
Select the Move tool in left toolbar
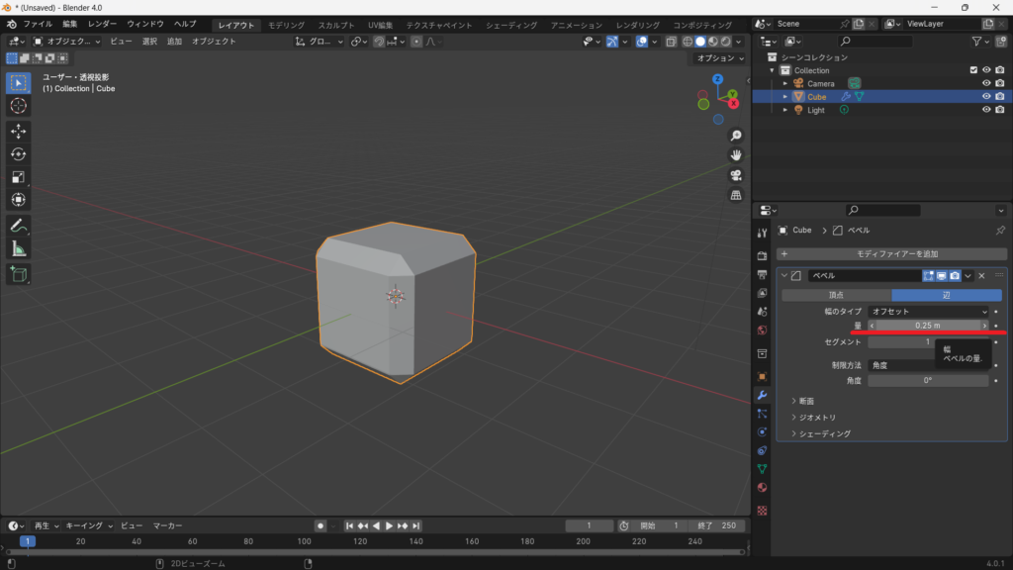19,131
